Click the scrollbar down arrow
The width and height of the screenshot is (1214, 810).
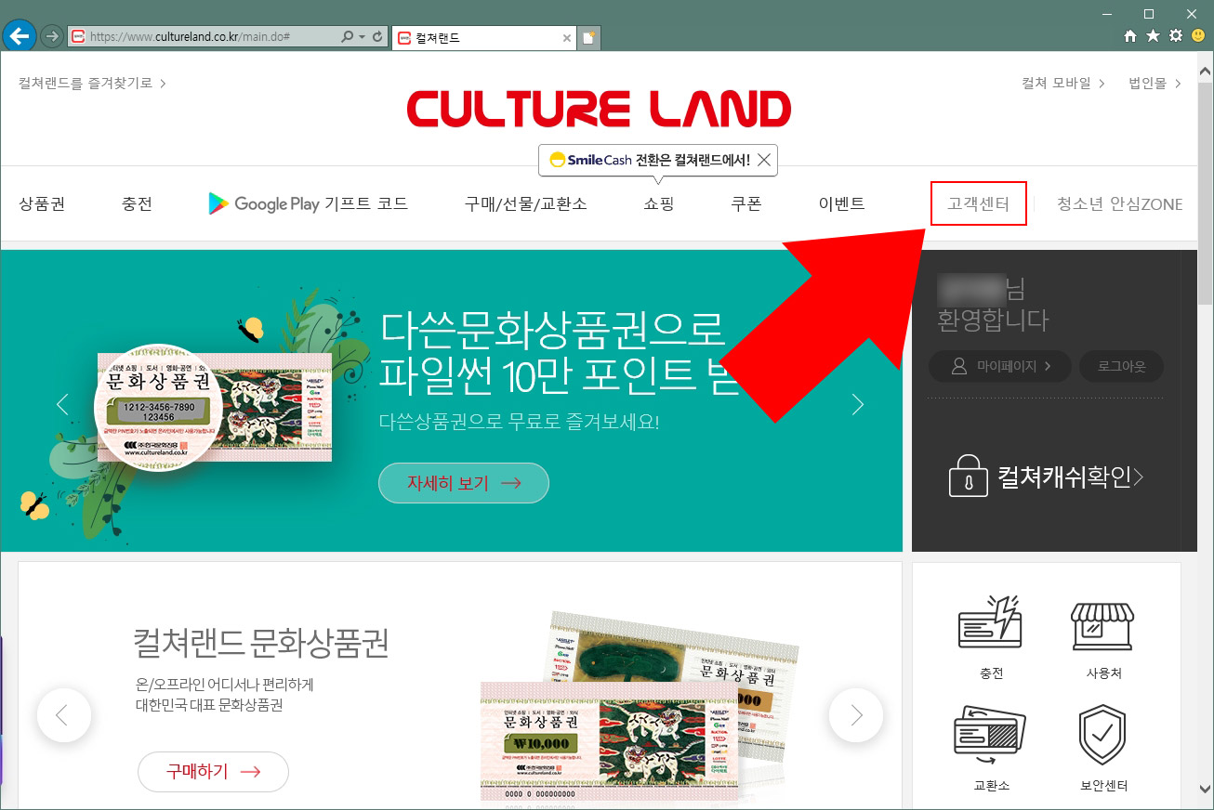pos(1206,790)
